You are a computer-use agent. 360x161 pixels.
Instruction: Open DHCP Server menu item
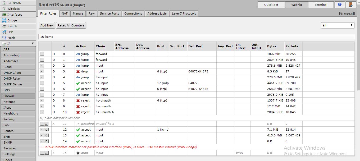[x=18, y=84]
